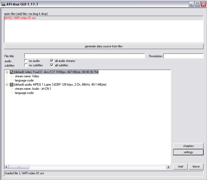The height and width of the screenshot is (180, 207).
Task: Select stream name: Video item
Action: 27,76
